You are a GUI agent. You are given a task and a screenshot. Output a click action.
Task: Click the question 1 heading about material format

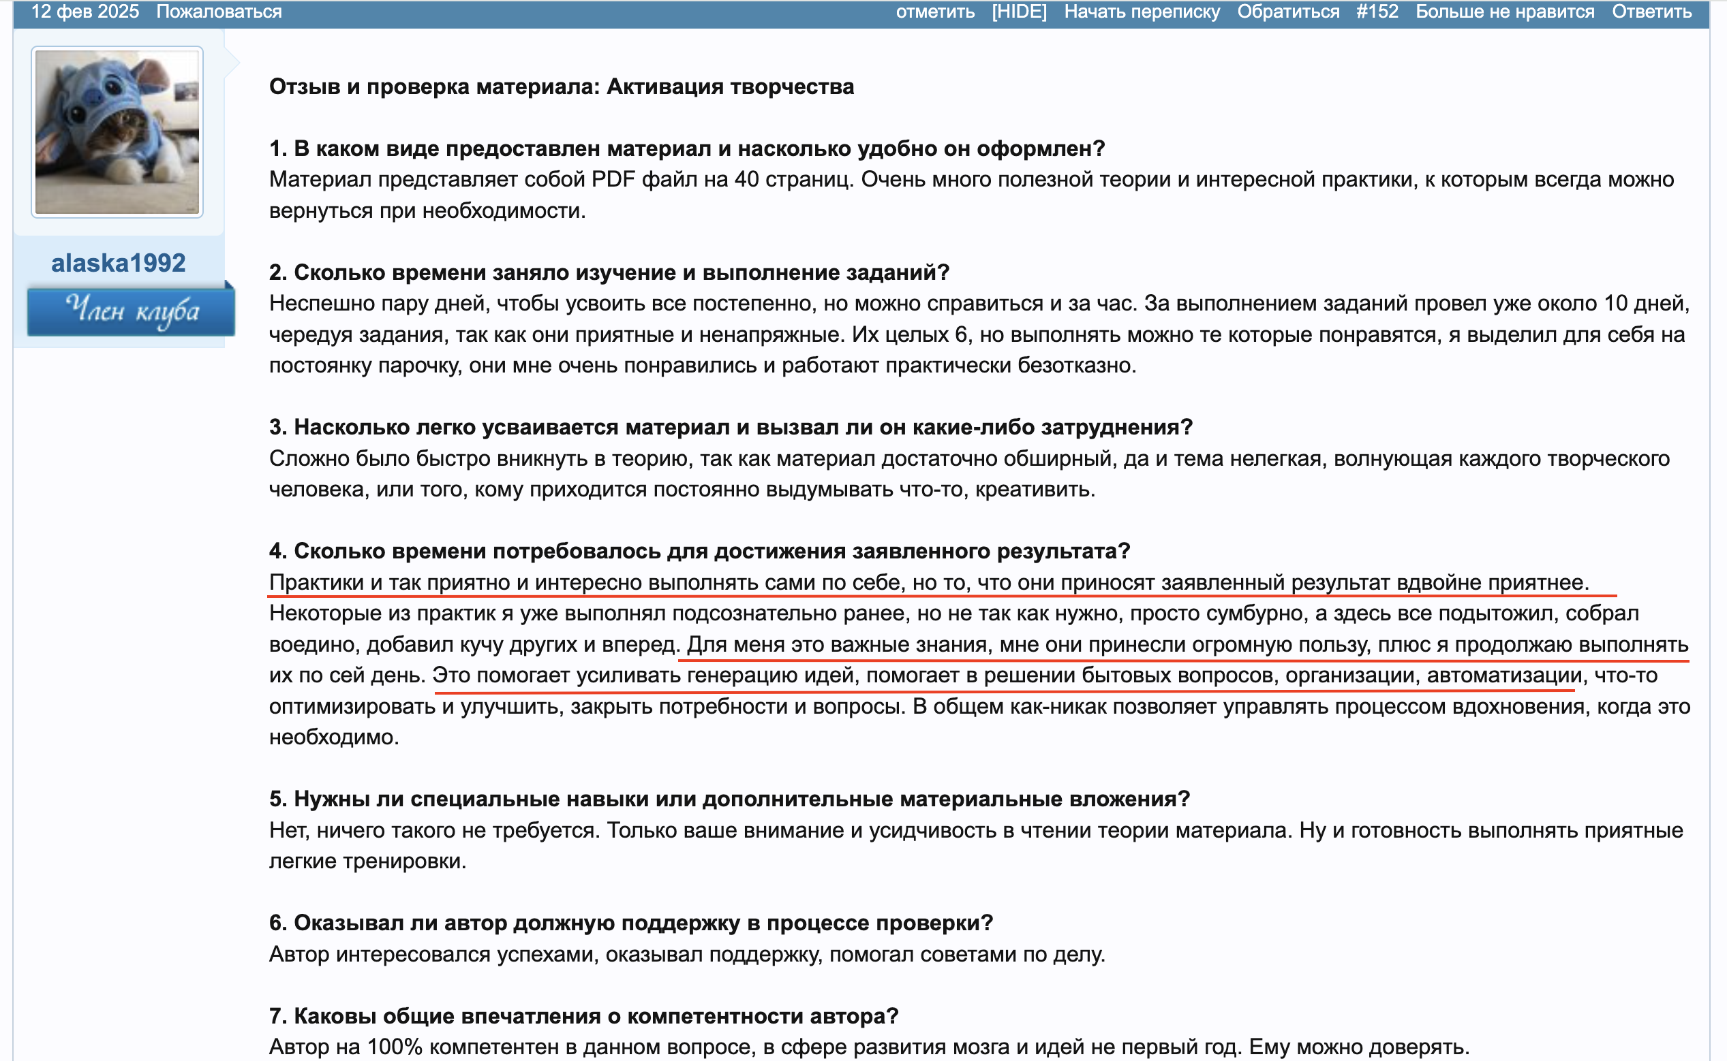686,148
